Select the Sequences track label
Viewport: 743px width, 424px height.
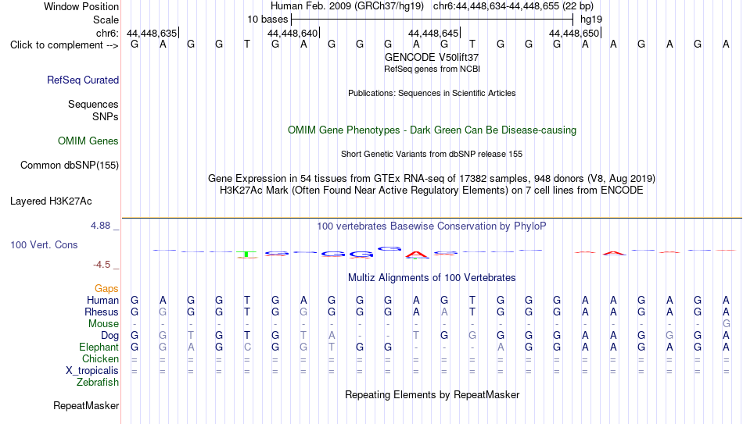pos(93,104)
